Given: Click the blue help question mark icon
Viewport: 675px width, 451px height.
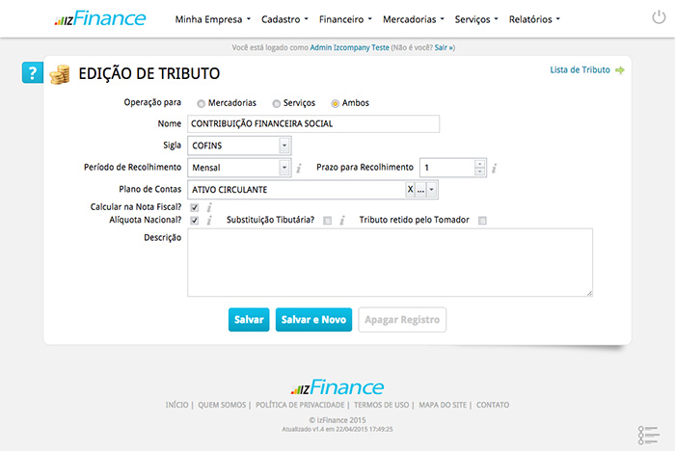Looking at the screenshot, I should 32,73.
